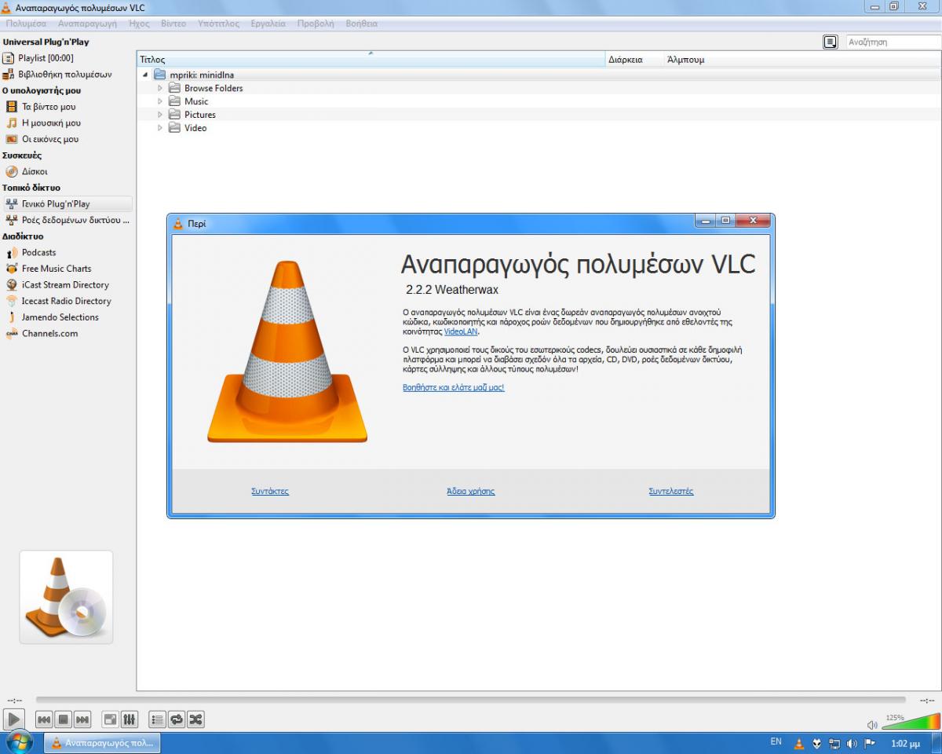Click the Music folder icon

(174, 101)
